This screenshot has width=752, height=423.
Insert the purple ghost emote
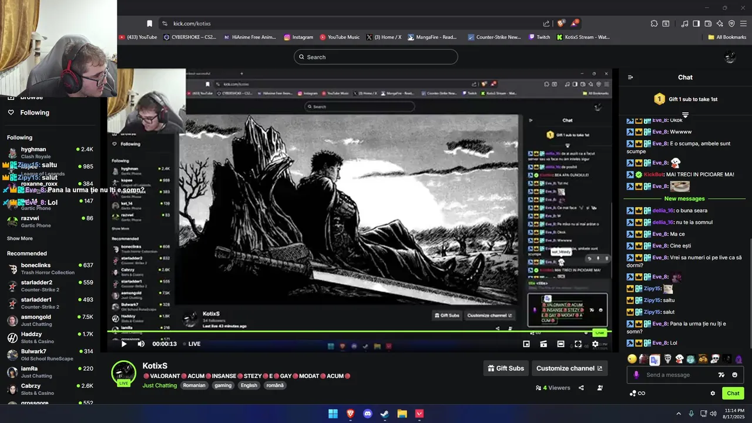tap(738, 359)
